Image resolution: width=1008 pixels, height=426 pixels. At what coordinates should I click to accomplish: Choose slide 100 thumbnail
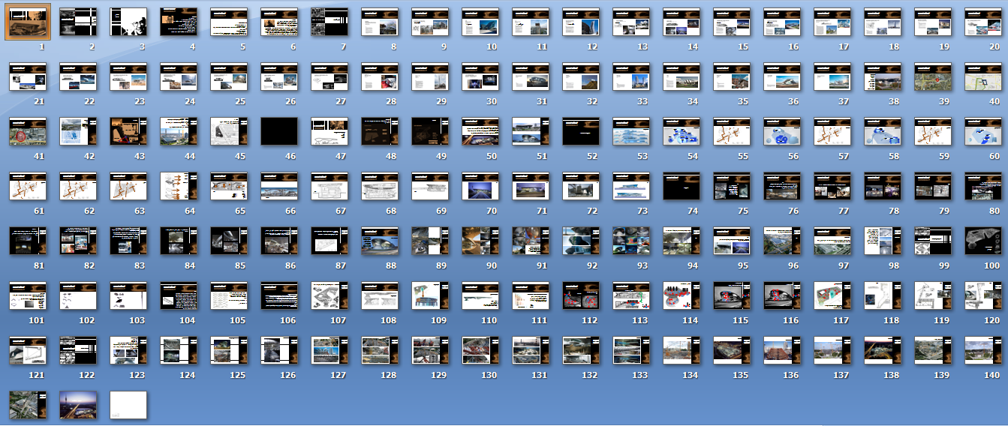coord(983,241)
